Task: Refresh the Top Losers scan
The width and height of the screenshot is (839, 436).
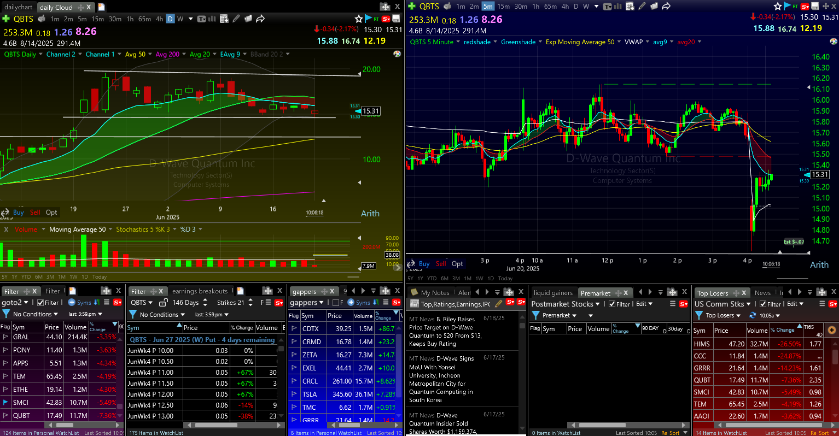Action: tap(753, 315)
